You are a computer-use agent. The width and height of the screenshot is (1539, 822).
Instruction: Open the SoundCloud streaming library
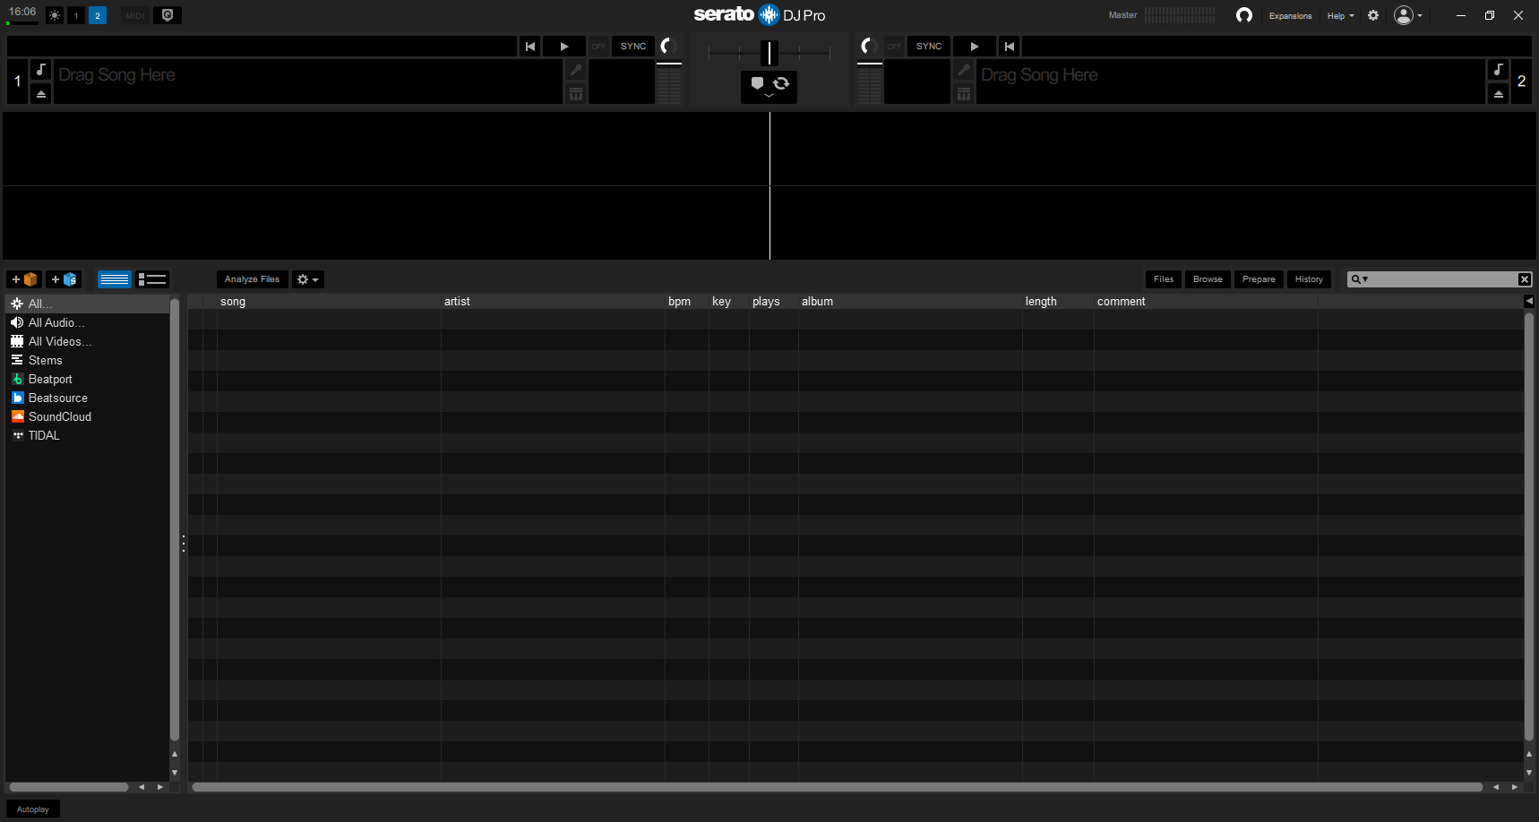click(x=87, y=416)
